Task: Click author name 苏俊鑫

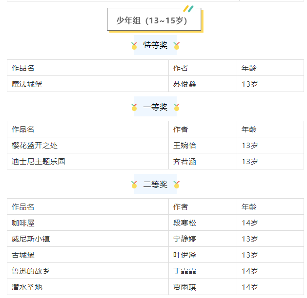Action: click(184, 84)
